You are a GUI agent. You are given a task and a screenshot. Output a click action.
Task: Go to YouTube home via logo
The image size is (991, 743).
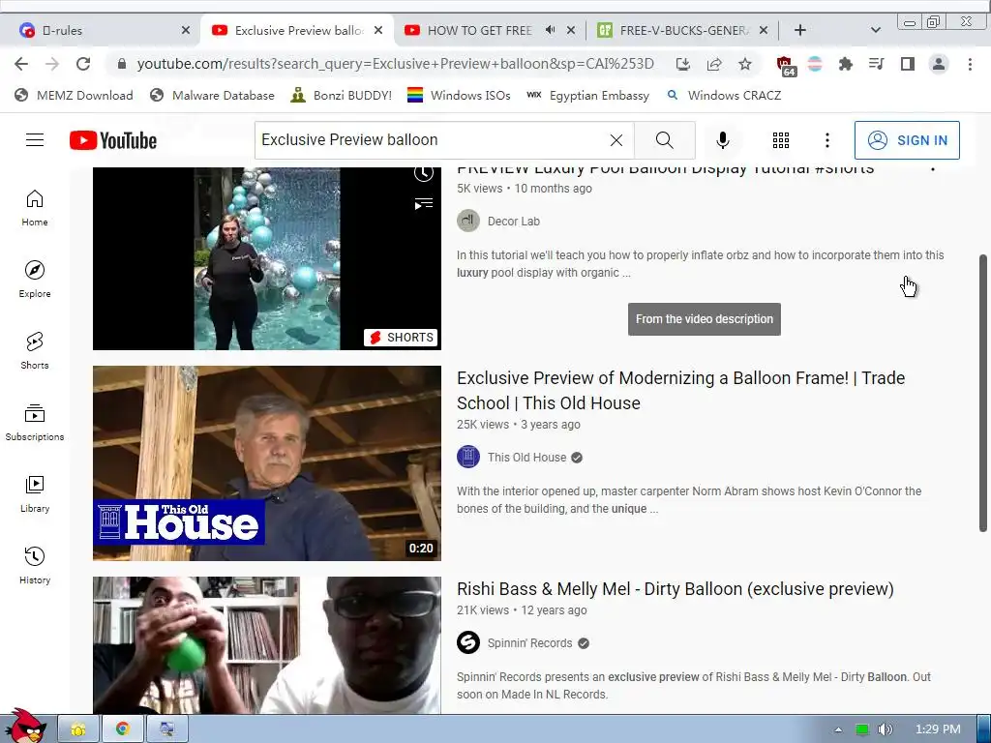click(x=113, y=140)
